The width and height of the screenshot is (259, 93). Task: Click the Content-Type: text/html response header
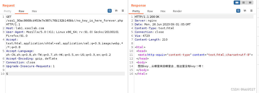154,28
